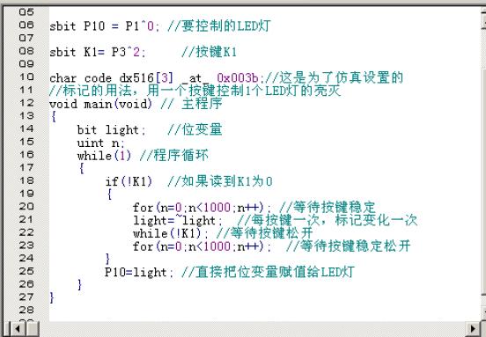
Task: Click the 'dx516[3]' array name
Action: 146,77
